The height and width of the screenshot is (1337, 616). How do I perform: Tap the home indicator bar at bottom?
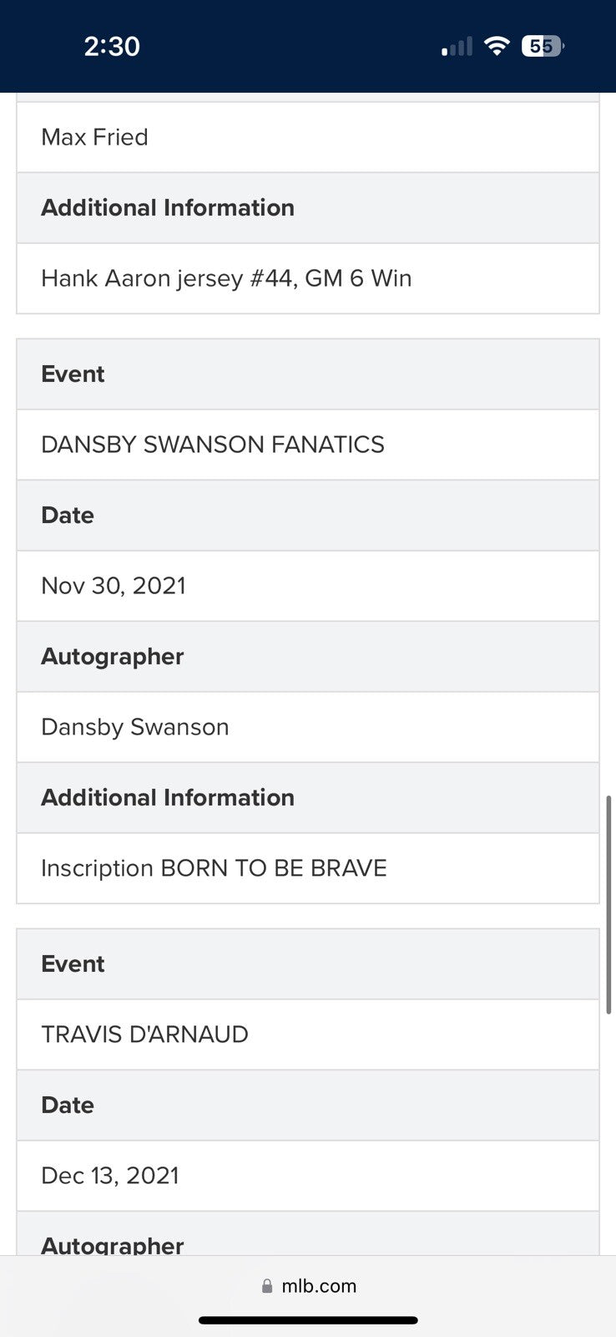point(308,1320)
